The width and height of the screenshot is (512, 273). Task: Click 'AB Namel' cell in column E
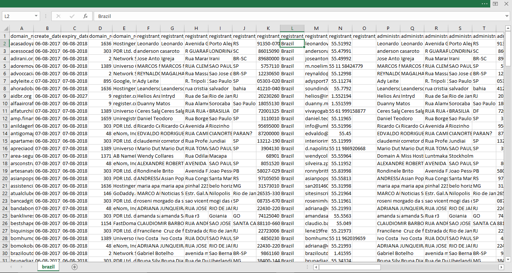click(x=124, y=156)
